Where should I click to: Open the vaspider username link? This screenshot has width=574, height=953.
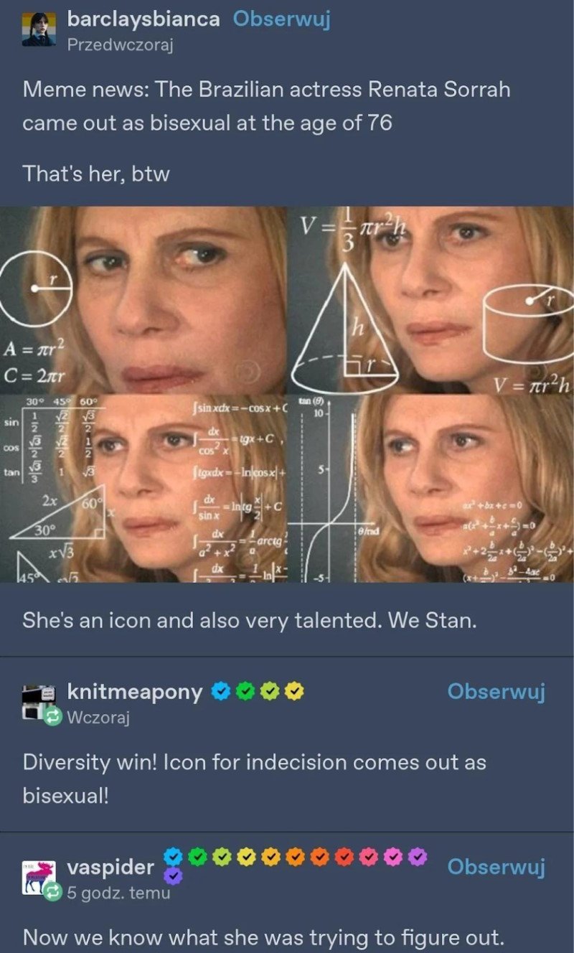110,868
